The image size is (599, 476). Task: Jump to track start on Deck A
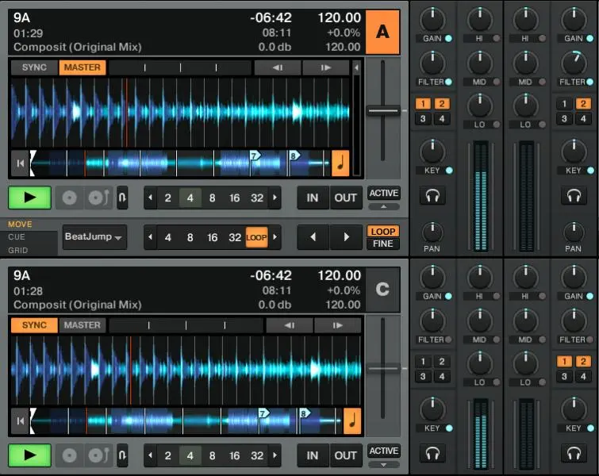click(19, 163)
